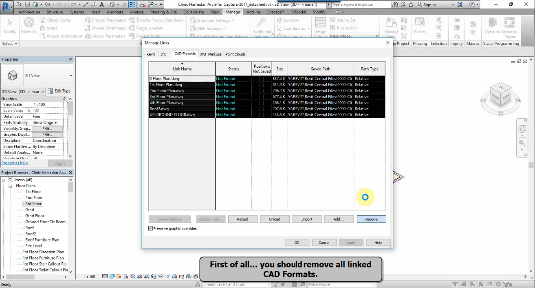Click the Close Hidden Windows icon
The height and width of the screenshot is (288, 535).
(x=143, y=4)
